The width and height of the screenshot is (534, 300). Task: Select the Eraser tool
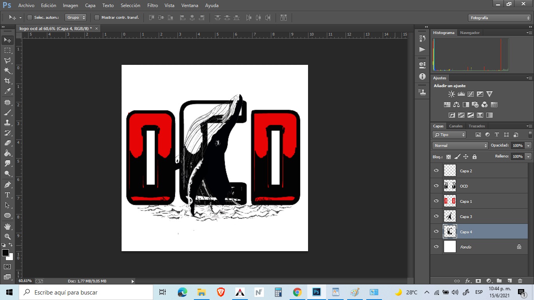click(7, 143)
